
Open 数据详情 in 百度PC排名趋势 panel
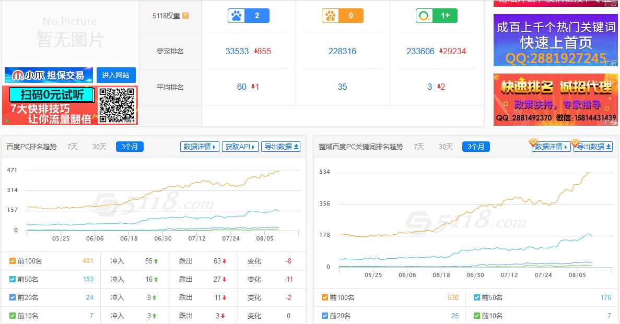tap(200, 147)
